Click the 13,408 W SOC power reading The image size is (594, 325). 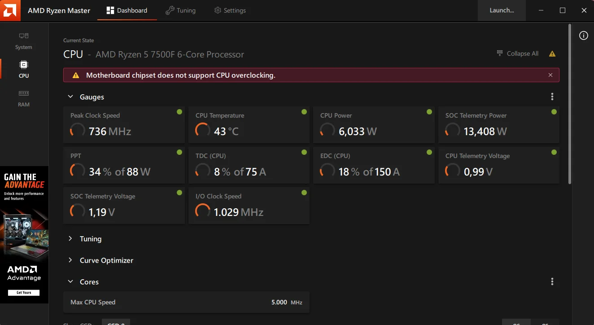(485, 132)
